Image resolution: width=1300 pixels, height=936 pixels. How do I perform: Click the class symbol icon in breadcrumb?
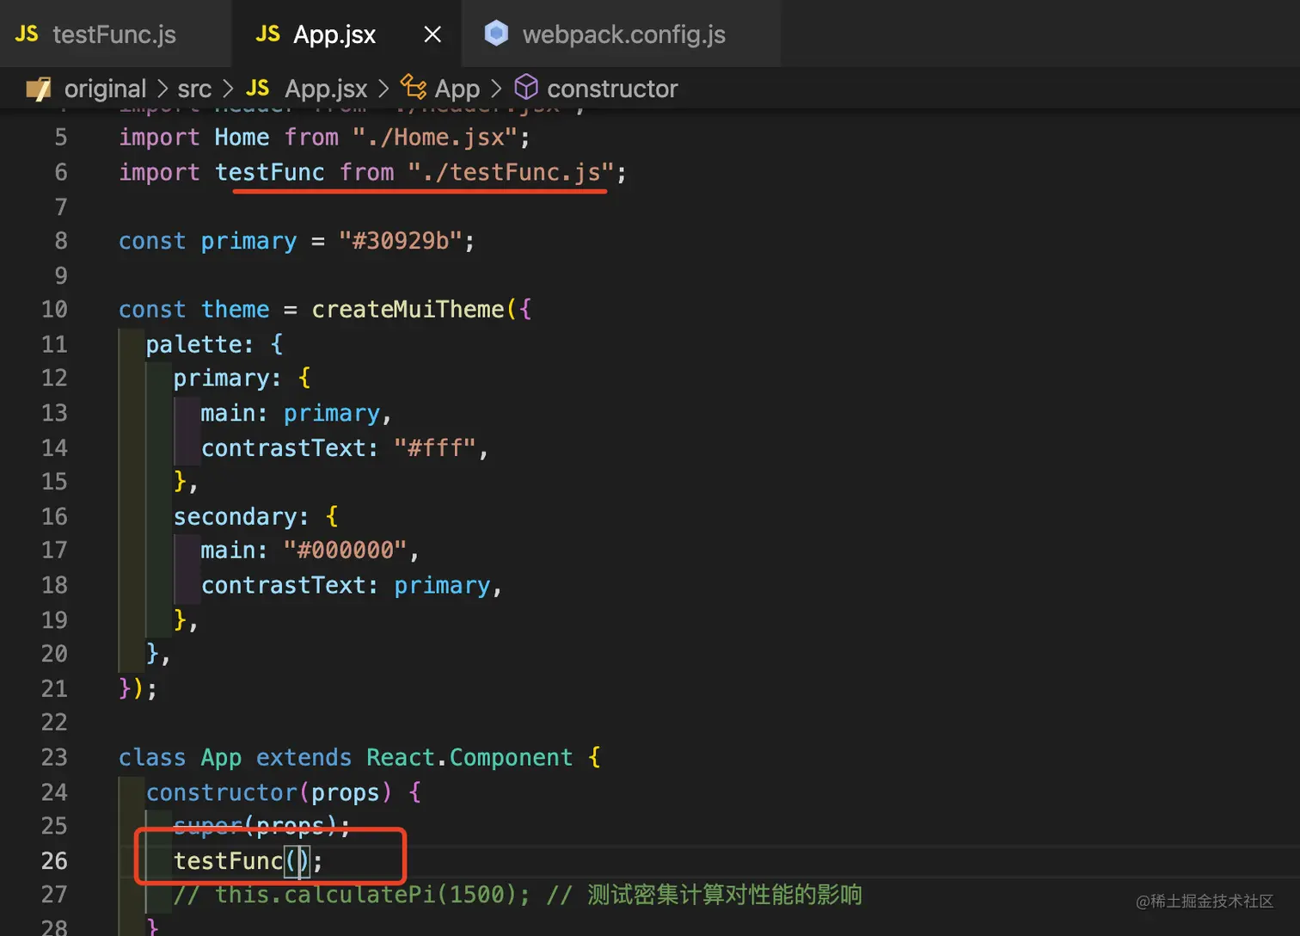[414, 87]
